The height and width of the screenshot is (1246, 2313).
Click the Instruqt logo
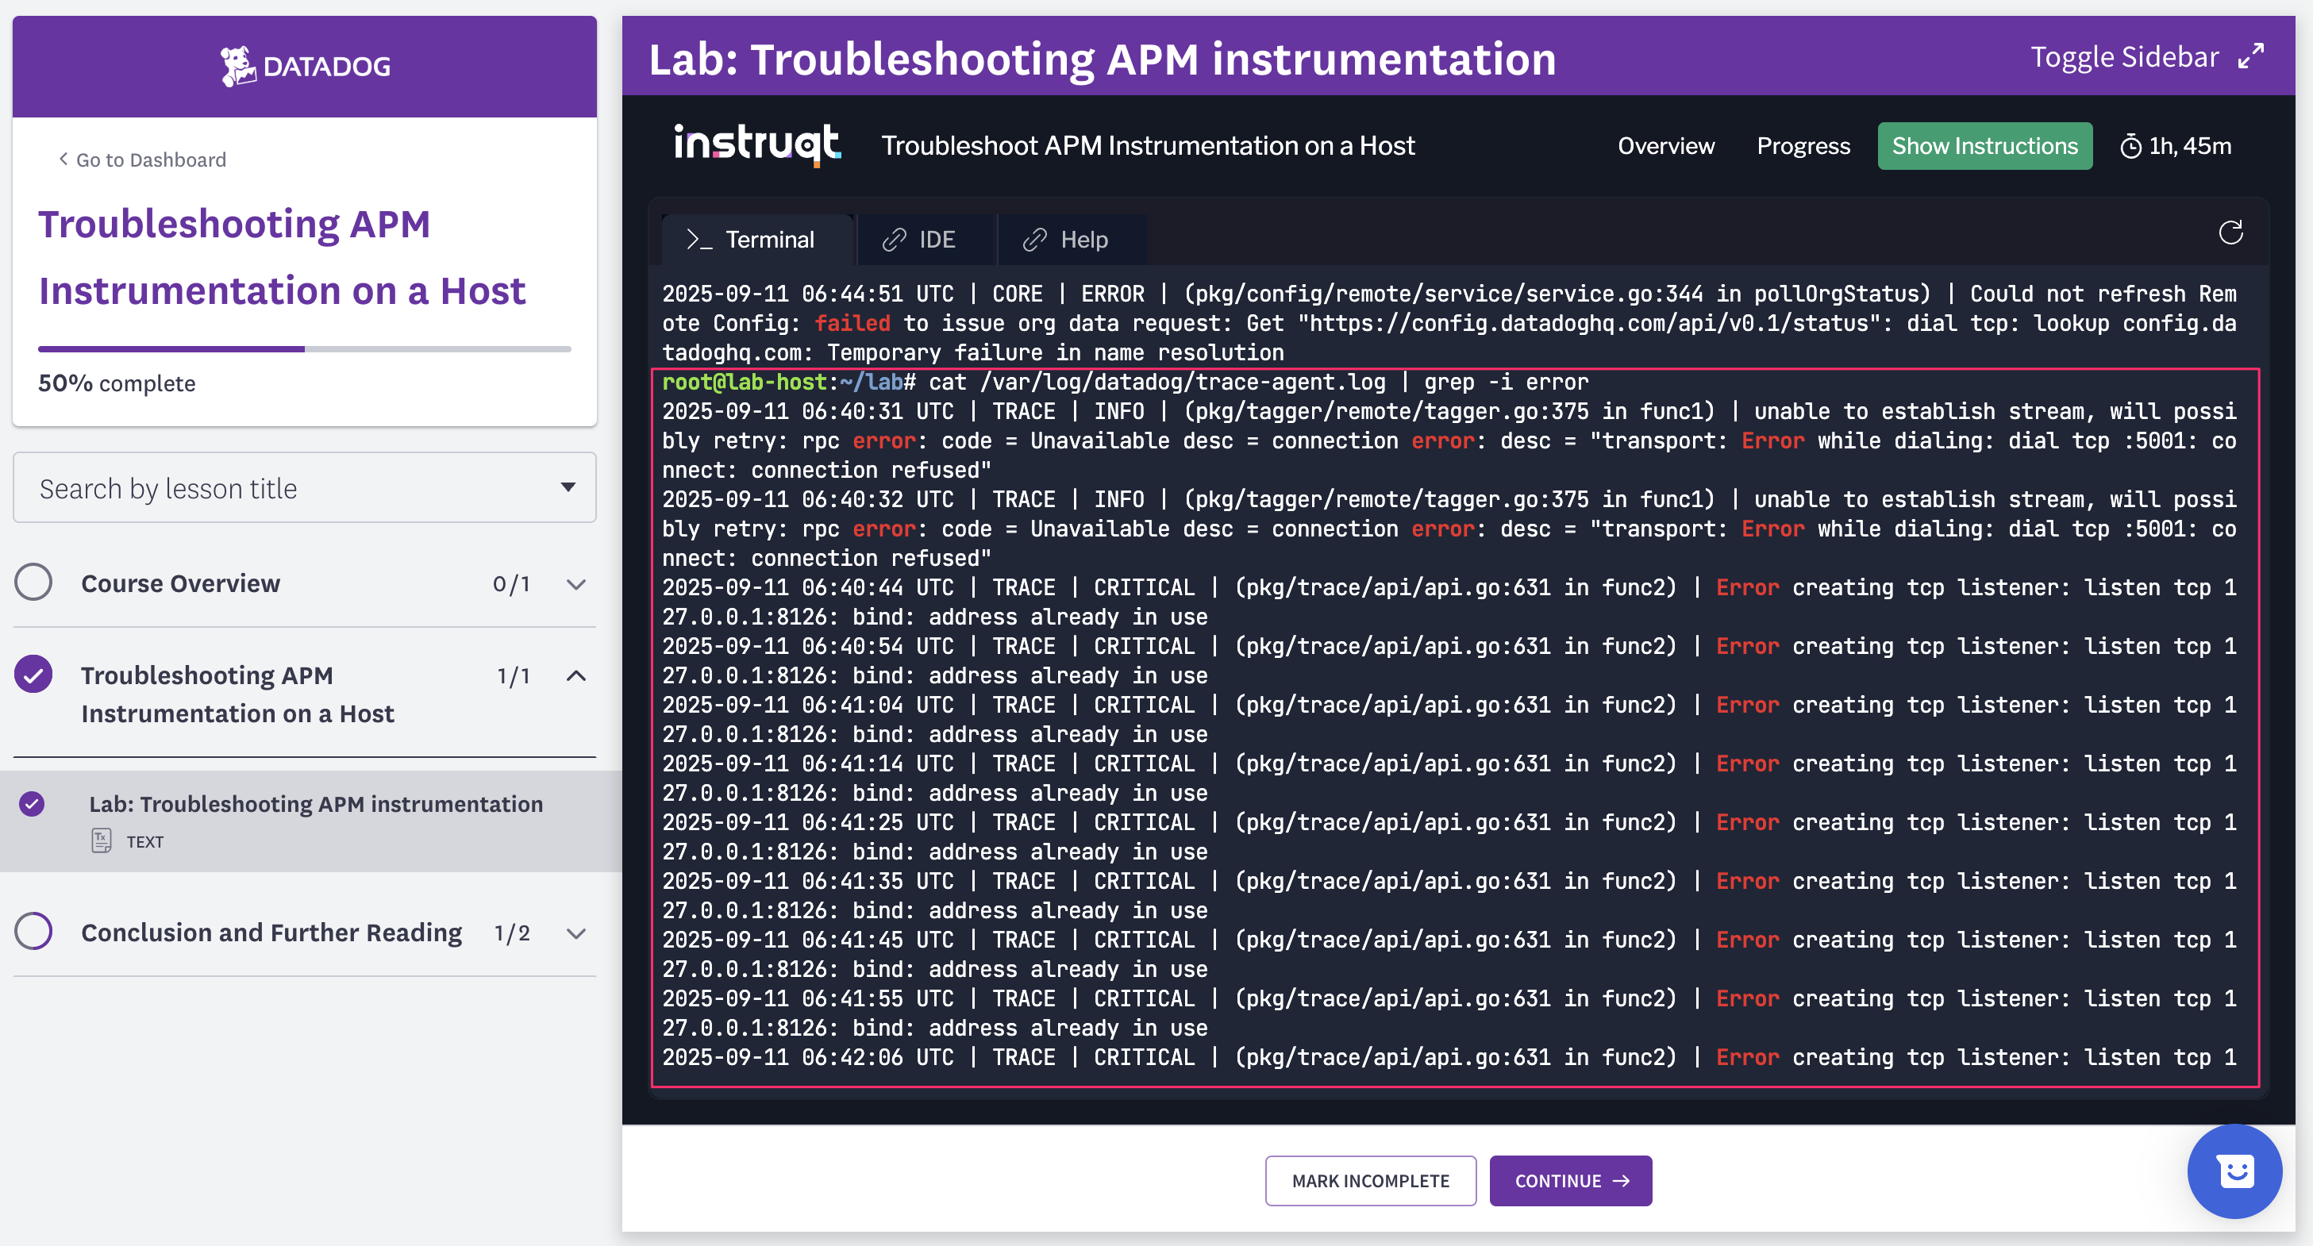point(757,145)
